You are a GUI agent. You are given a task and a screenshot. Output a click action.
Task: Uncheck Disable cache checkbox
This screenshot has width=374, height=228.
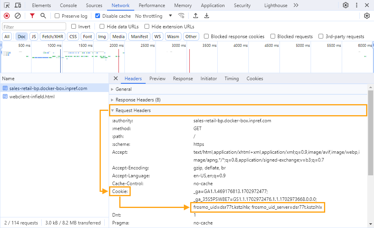(98, 16)
